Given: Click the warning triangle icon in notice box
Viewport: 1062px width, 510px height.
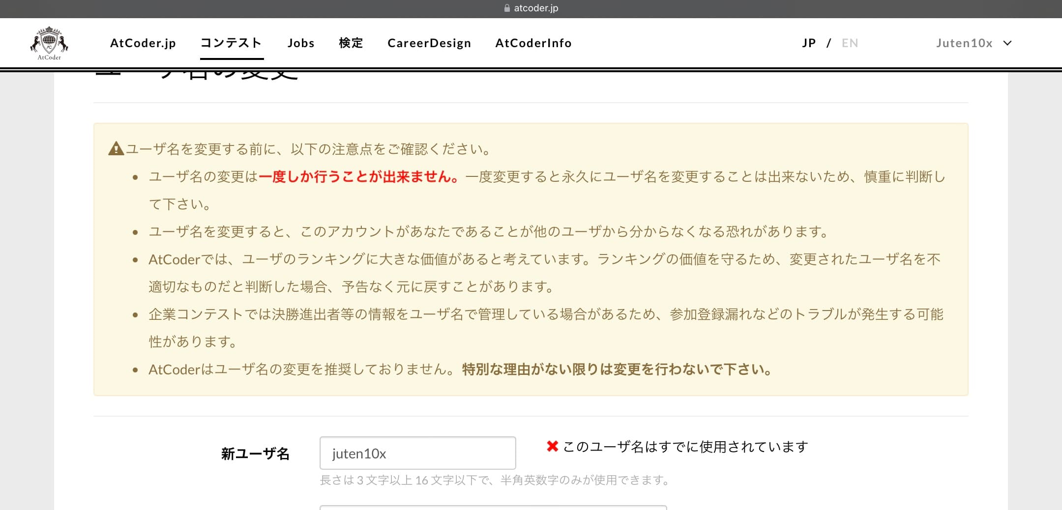Looking at the screenshot, I should tap(116, 148).
